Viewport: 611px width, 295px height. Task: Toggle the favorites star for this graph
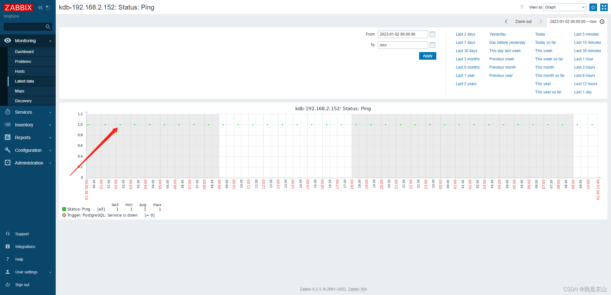point(593,7)
